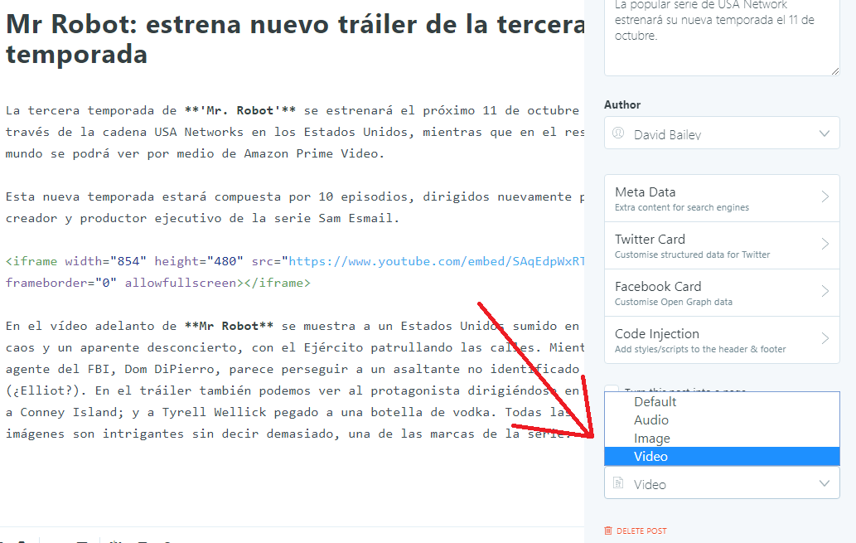Click the post title 'Mr Robot: estrena nuevo tráiler'
Image resolution: width=856 pixels, height=543 pixels.
tap(295, 39)
